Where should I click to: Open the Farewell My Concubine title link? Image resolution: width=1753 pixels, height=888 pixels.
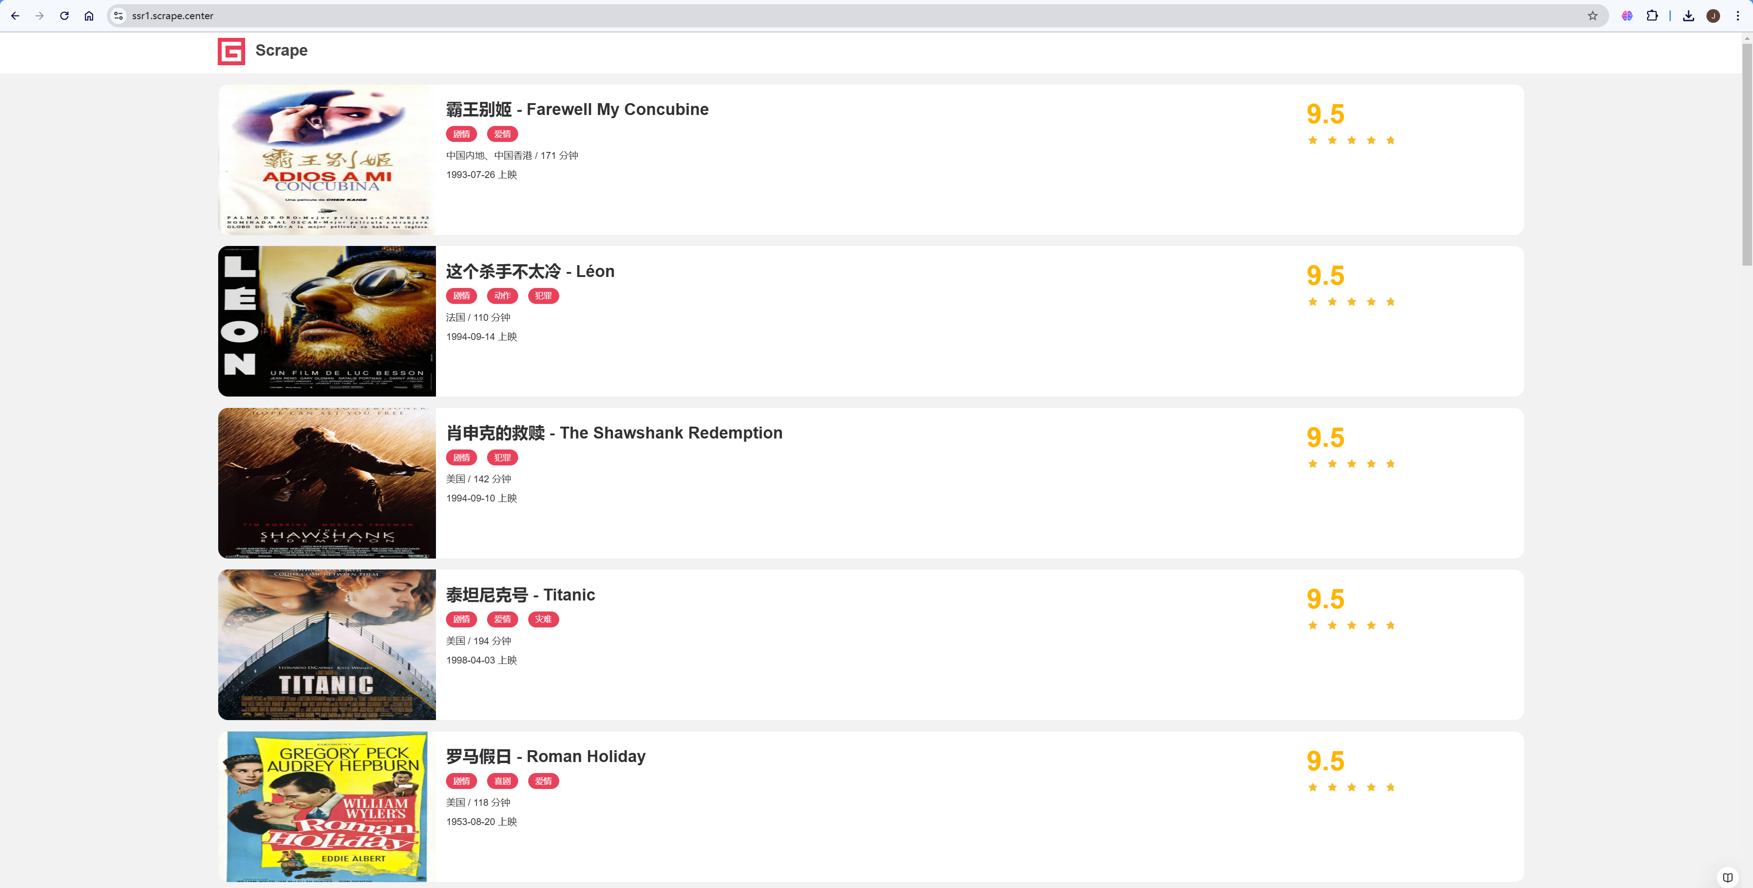point(577,110)
